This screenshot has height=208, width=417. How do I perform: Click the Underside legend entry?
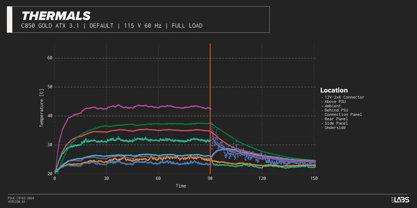tap(335, 128)
